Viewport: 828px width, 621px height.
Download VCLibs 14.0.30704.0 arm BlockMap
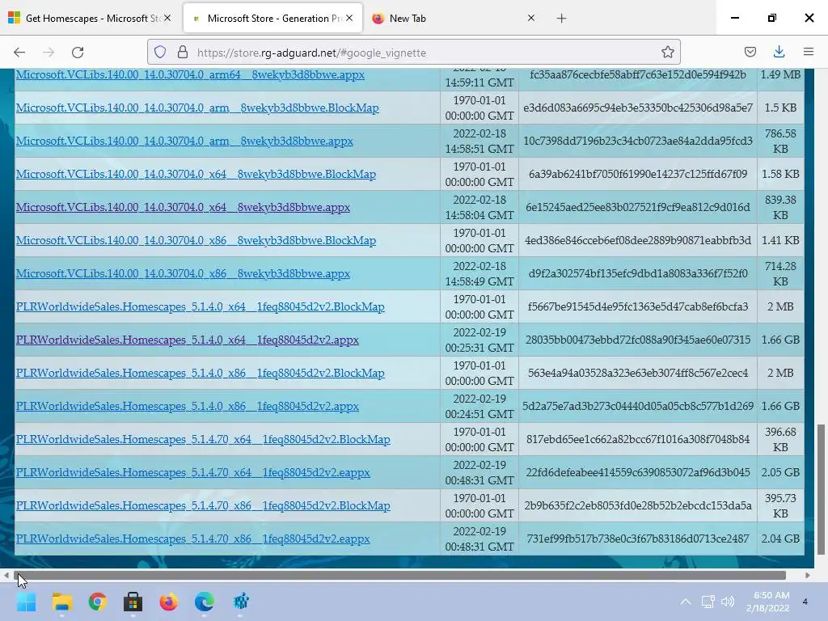pos(197,108)
